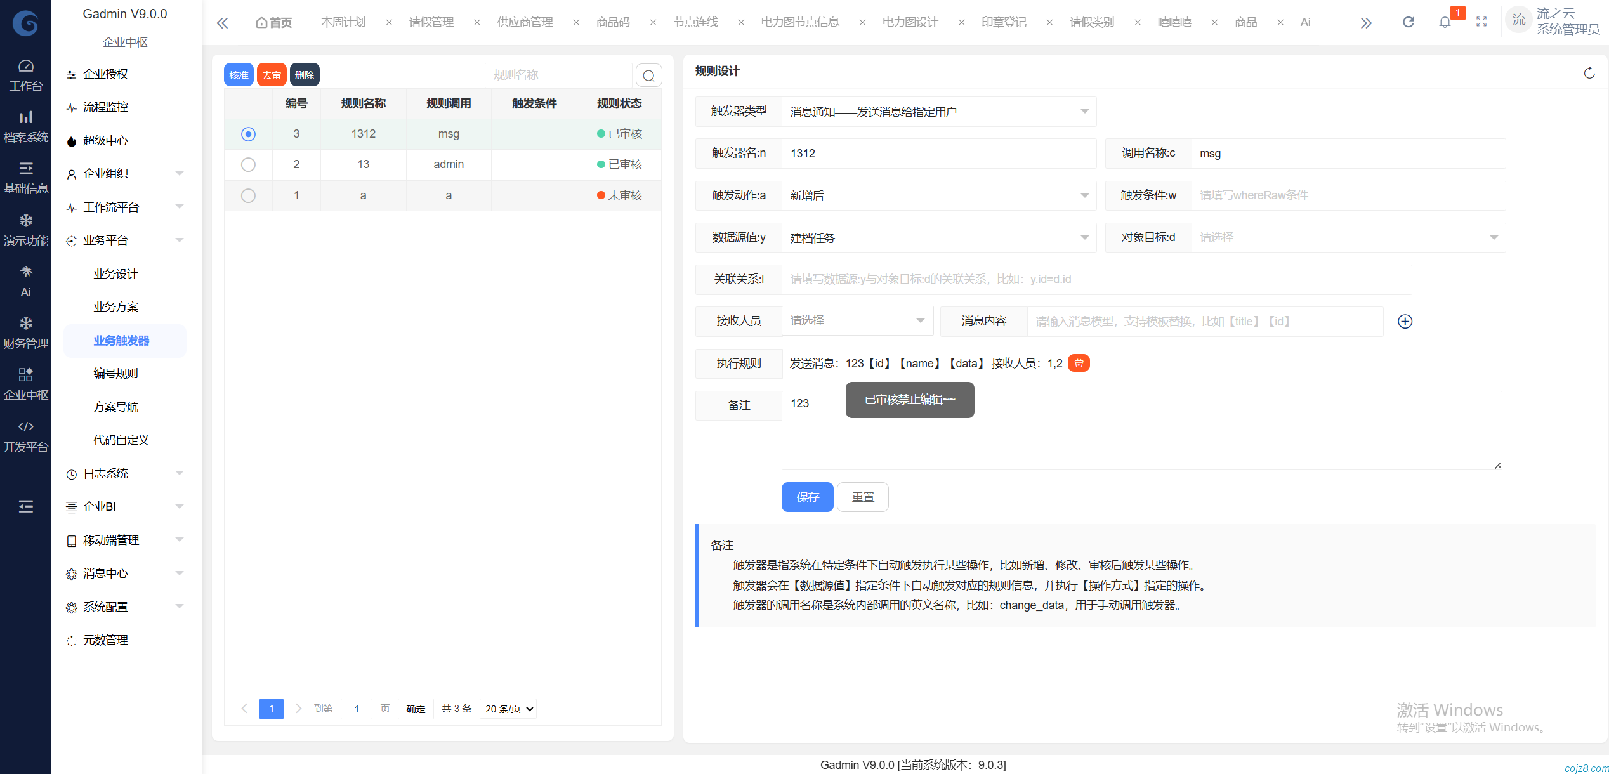The image size is (1609, 774).
Task: Switch to the 供应商管理 tab
Action: coord(525,22)
